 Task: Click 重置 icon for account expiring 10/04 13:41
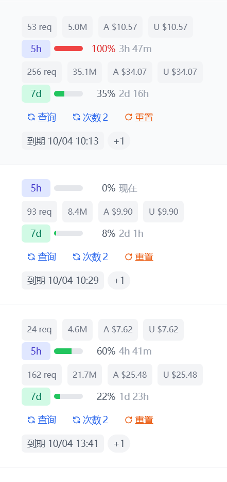click(129, 420)
